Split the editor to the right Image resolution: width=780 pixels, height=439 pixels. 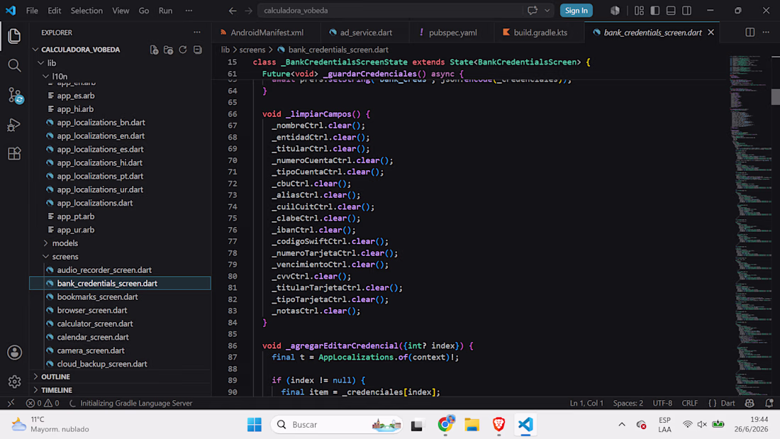click(x=750, y=33)
